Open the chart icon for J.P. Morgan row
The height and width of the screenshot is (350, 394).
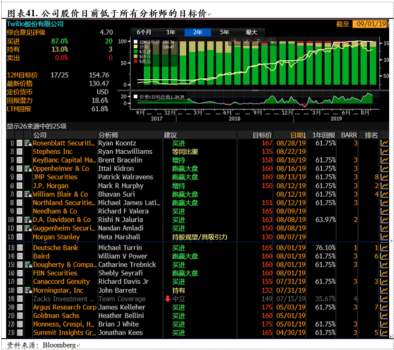(384, 186)
